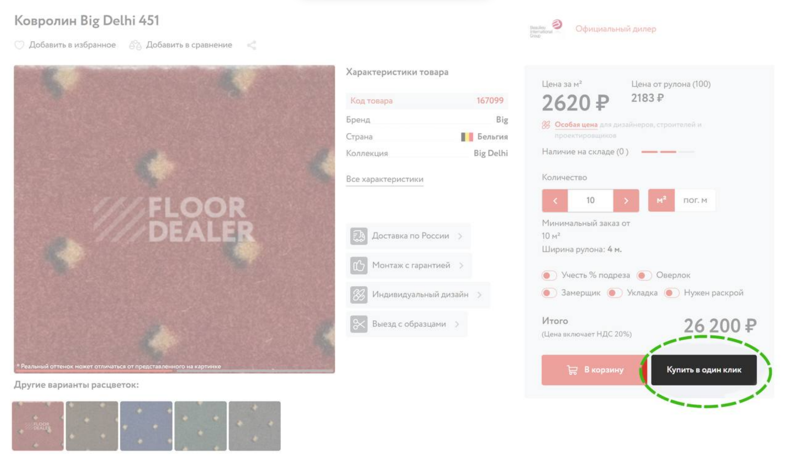Increase quantity with right arrow
789x463 pixels.
626,201
